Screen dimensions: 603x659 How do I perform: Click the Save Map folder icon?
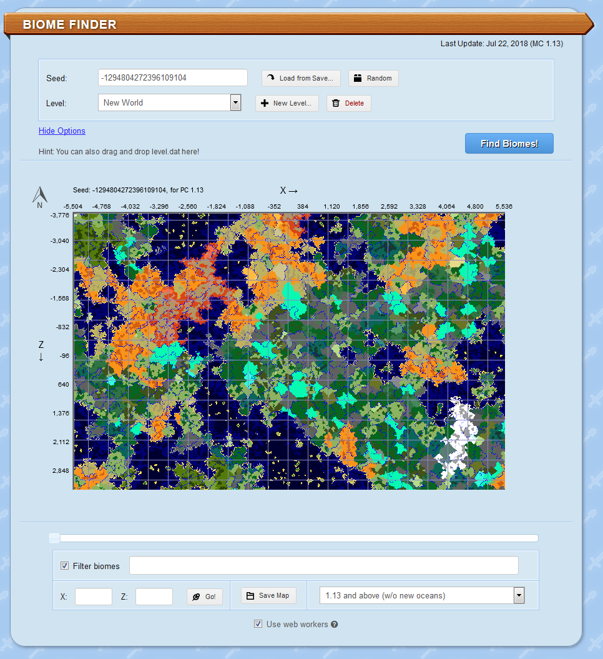[x=250, y=595]
